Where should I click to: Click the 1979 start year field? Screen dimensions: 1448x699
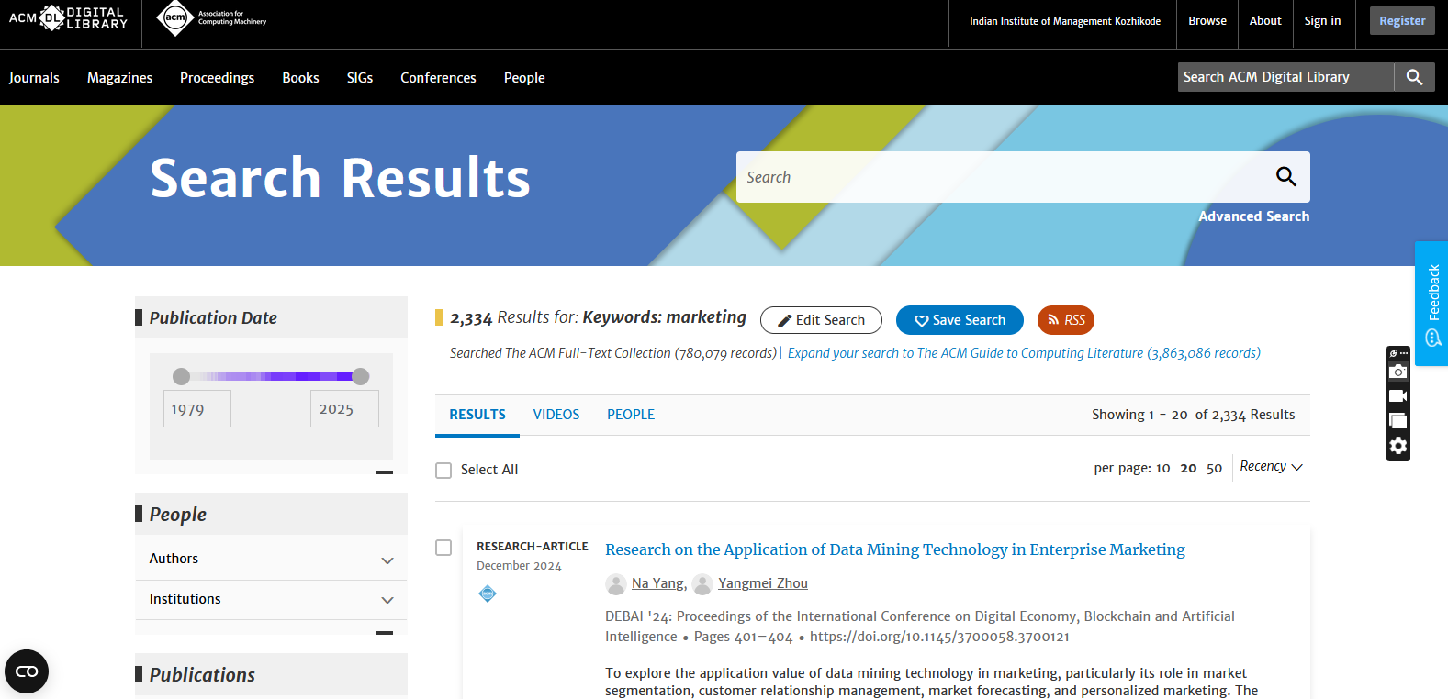click(x=197, y=409)
